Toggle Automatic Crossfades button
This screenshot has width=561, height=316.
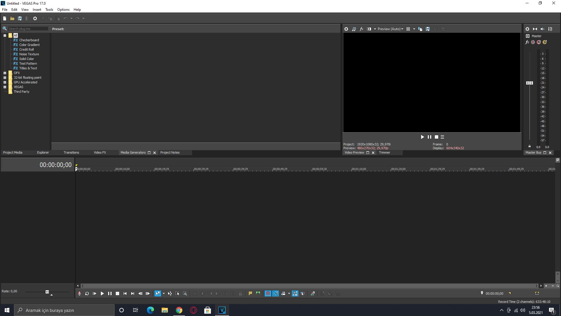(x=276, y=293)
